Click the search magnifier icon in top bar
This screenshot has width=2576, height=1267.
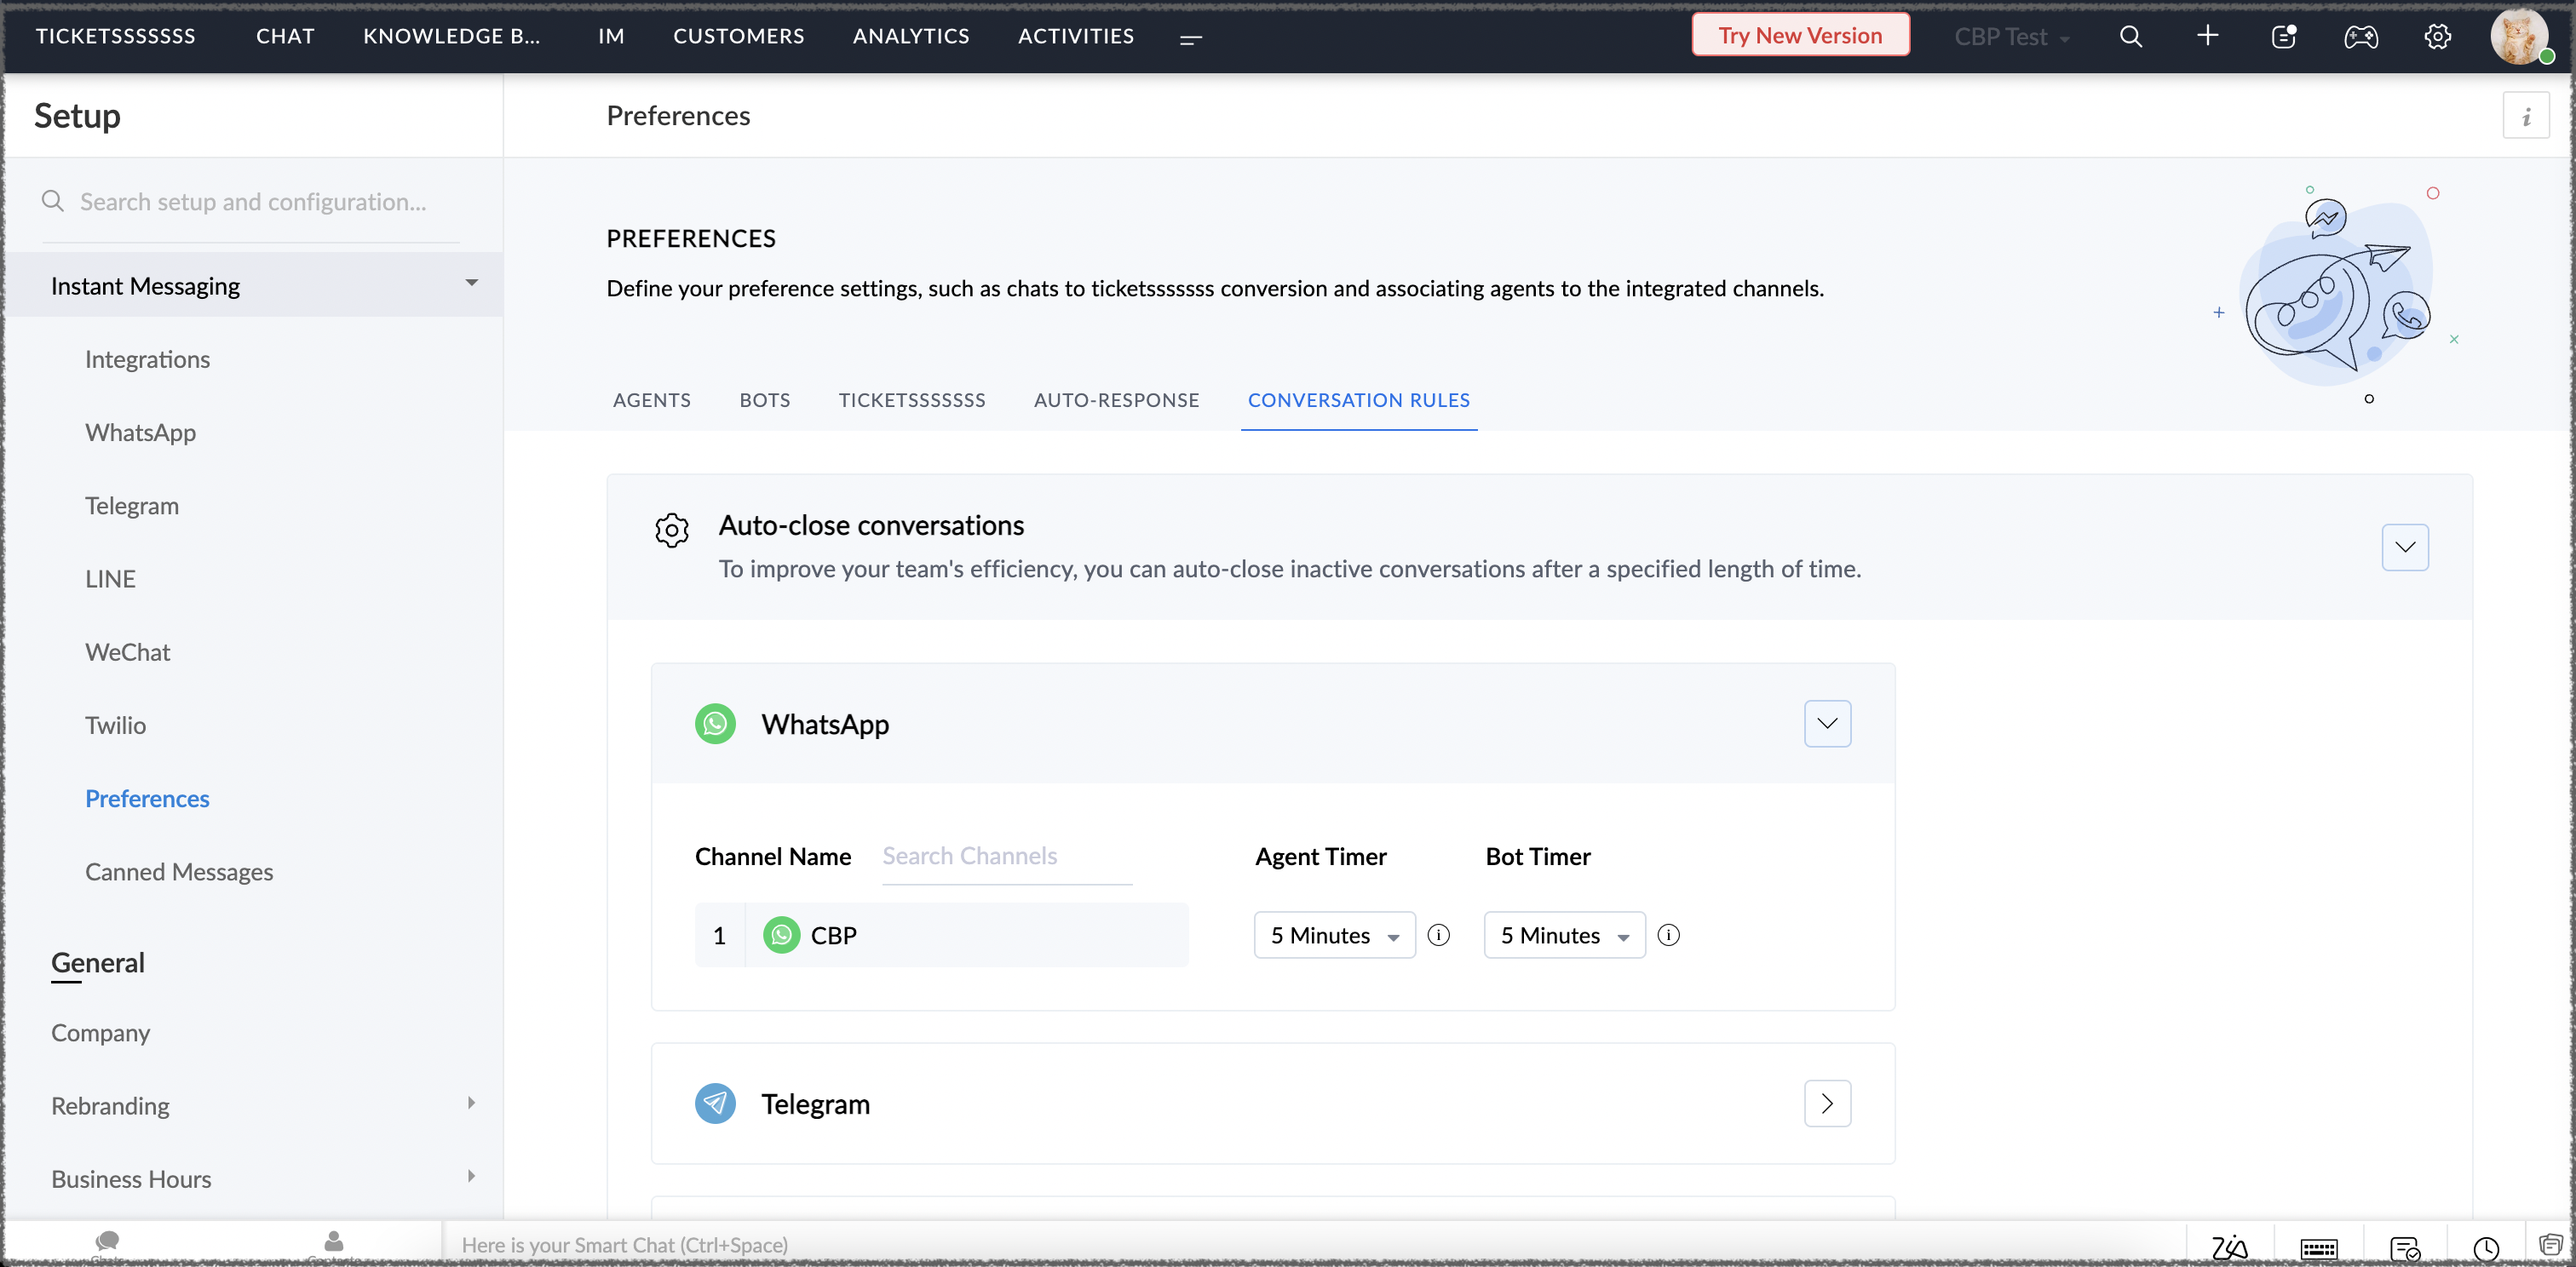2130,37
